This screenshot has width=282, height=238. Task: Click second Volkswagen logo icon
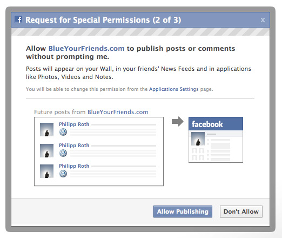[63, 153]
